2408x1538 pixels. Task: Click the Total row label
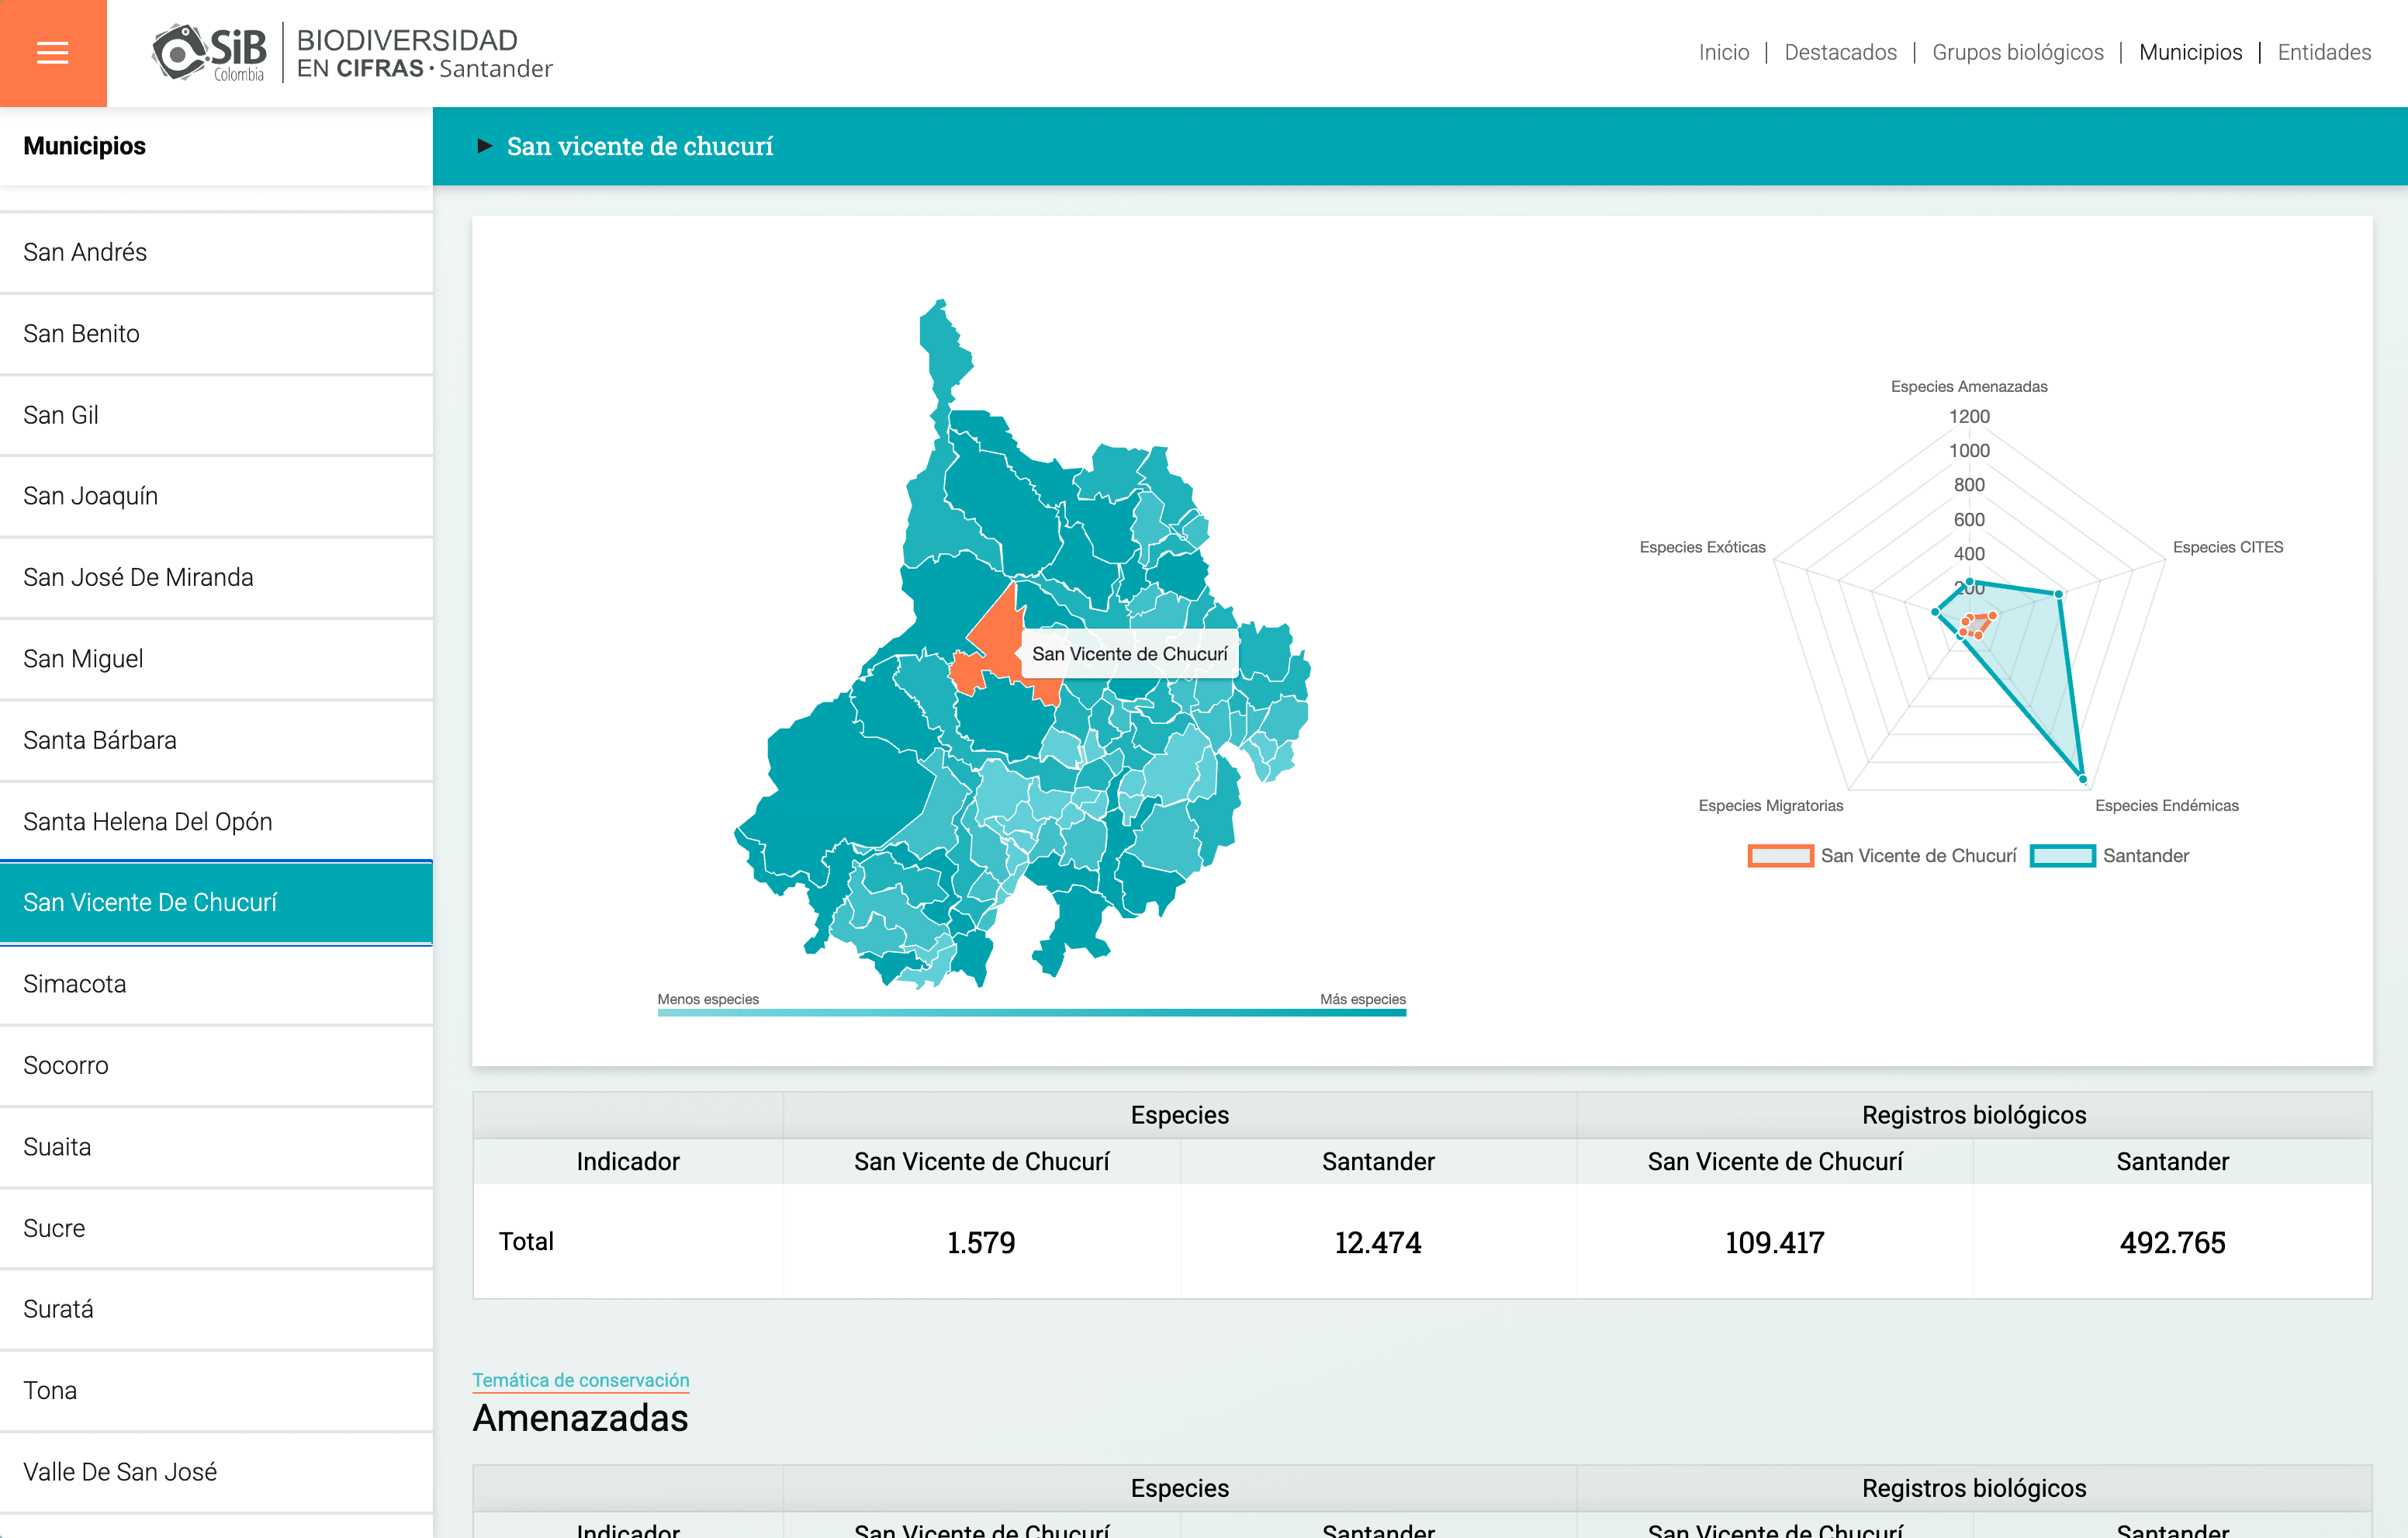(x=526, y=1242)
